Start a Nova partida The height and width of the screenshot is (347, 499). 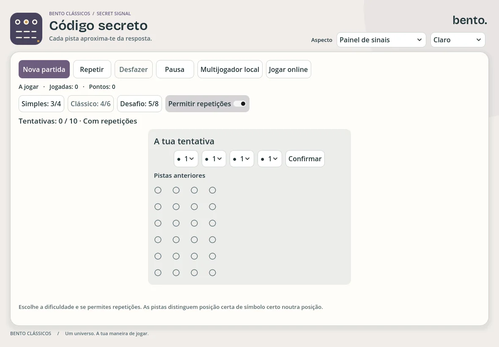pyautogui.click(x=44, y=69)
